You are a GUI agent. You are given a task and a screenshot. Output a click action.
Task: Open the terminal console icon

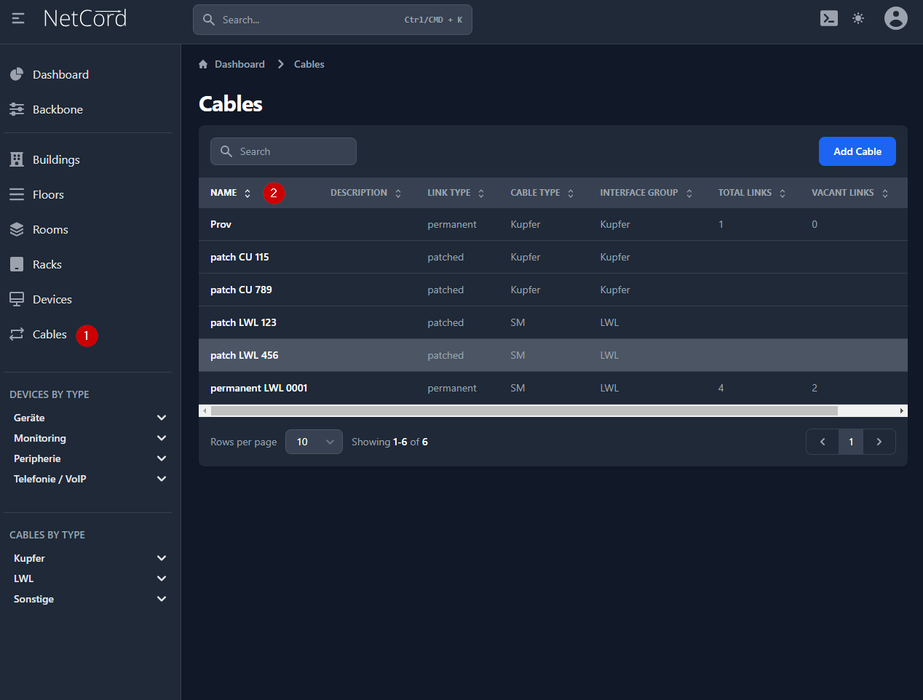tap(828, 19)
